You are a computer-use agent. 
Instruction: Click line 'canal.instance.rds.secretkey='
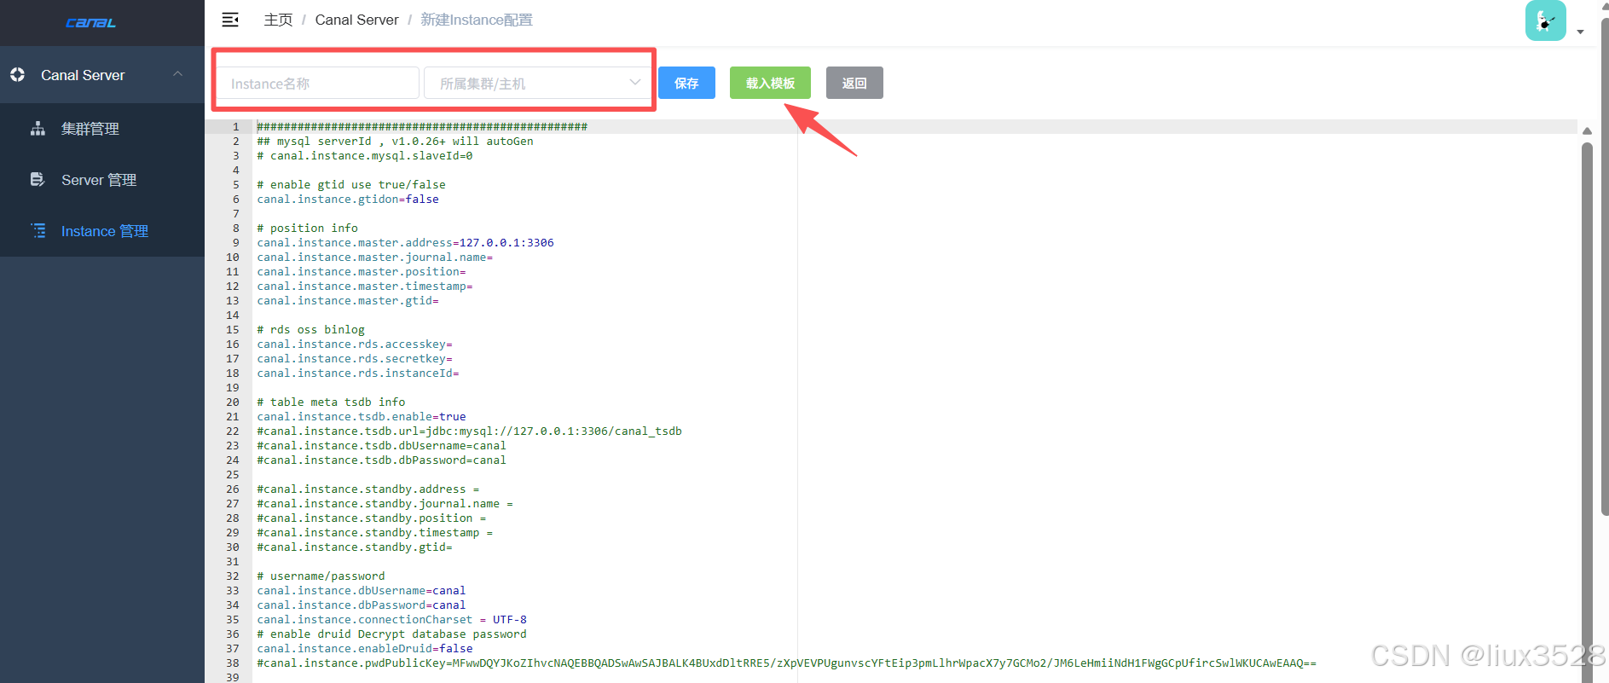[355, 358]
